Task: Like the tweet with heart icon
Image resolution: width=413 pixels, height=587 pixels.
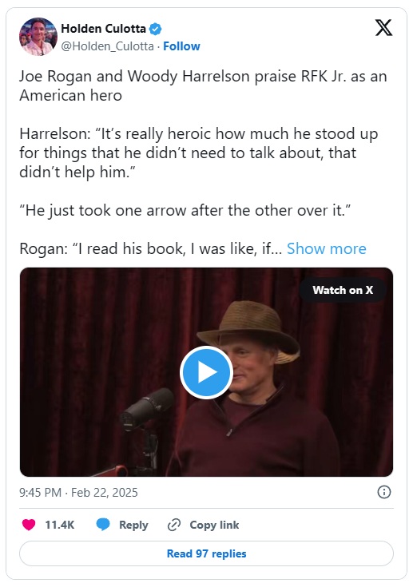Action: [x=29, y=525]
